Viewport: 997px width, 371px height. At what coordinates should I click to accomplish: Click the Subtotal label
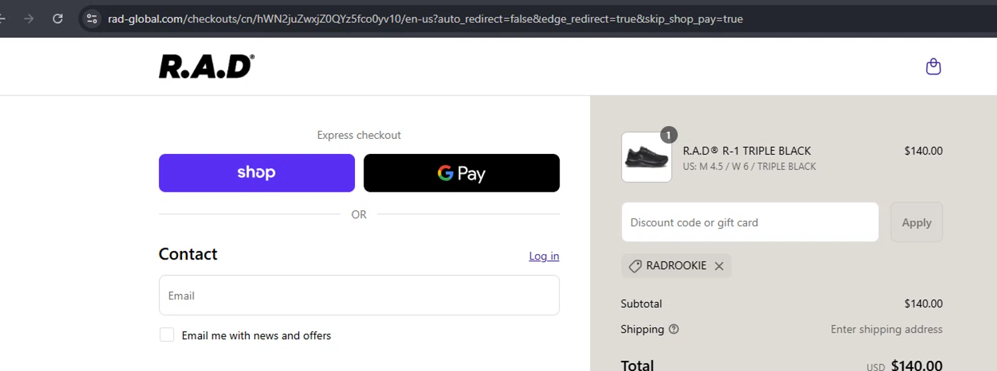[x=641, y=304]
